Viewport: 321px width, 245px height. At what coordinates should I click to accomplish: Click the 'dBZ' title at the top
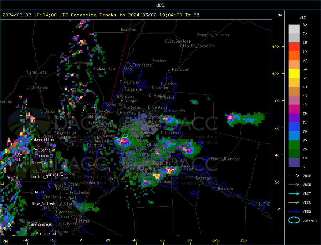tap(160, 5)
